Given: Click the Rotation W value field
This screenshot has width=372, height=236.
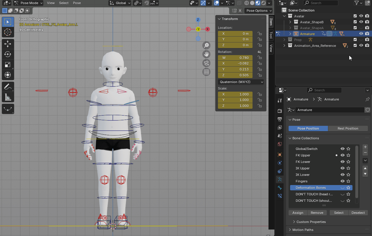Looking at the screenshot, I should point(235,58).
